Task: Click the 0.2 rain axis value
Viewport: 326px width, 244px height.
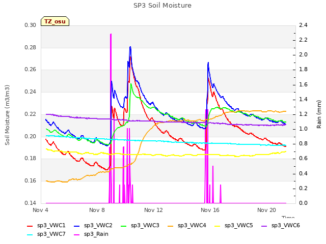Action: click(x=304, y=188)
